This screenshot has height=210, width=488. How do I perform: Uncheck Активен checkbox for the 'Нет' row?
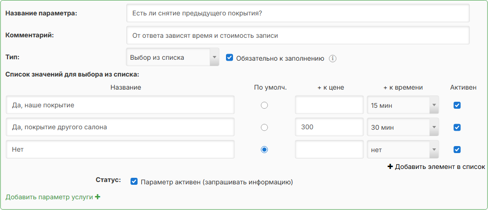[457, 150]
